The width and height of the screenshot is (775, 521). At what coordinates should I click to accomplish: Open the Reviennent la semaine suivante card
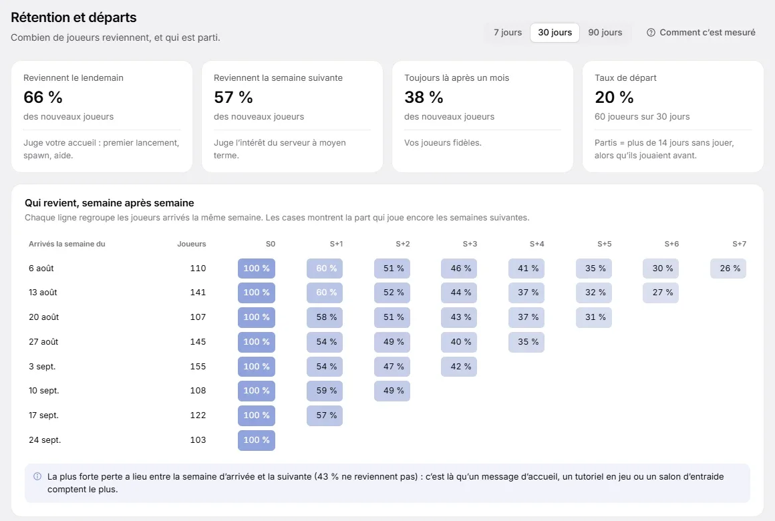pyautogui.click(x=292, y=117)
